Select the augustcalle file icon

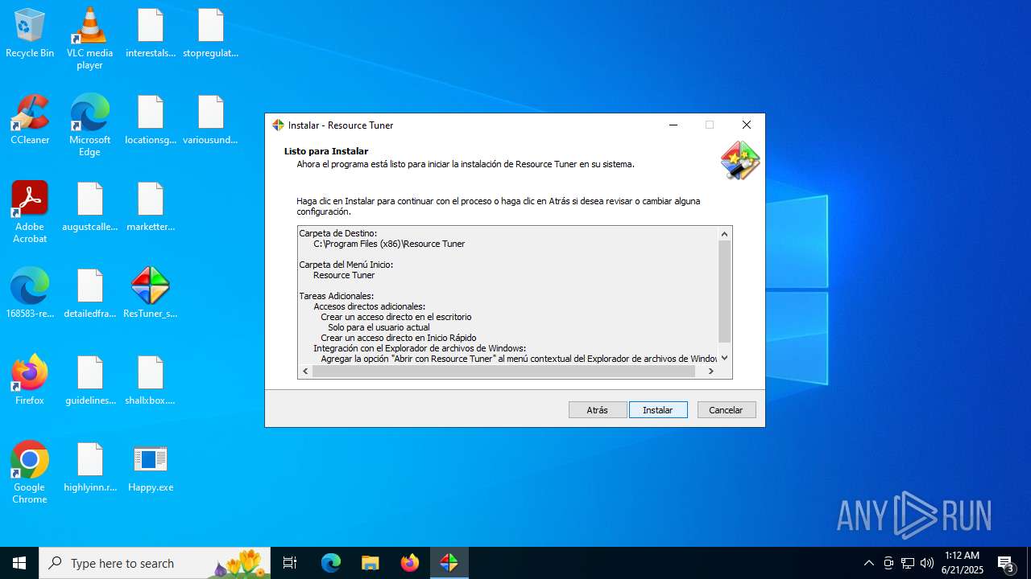(x=89, y=206)
